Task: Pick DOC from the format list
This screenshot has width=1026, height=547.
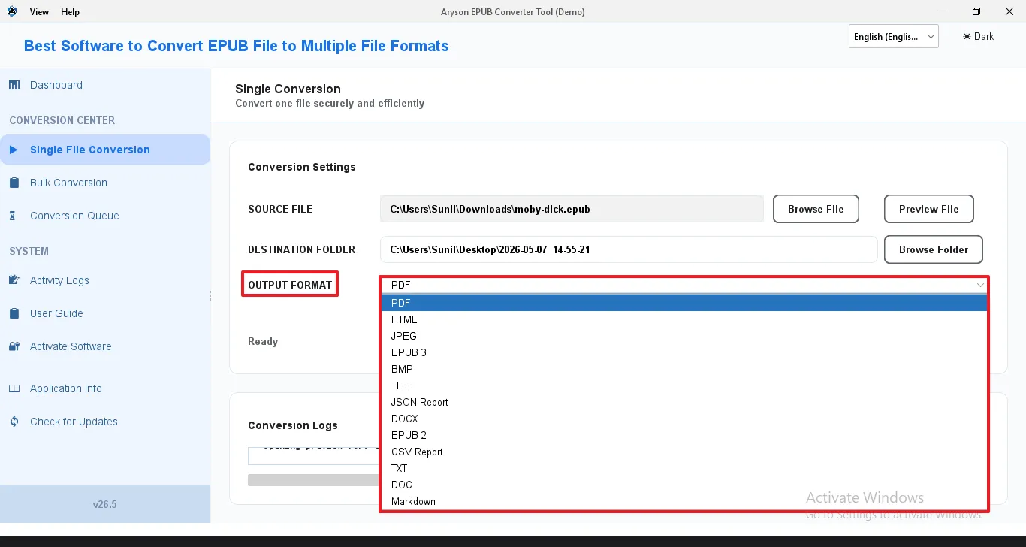Action: (x=684, y=485)
